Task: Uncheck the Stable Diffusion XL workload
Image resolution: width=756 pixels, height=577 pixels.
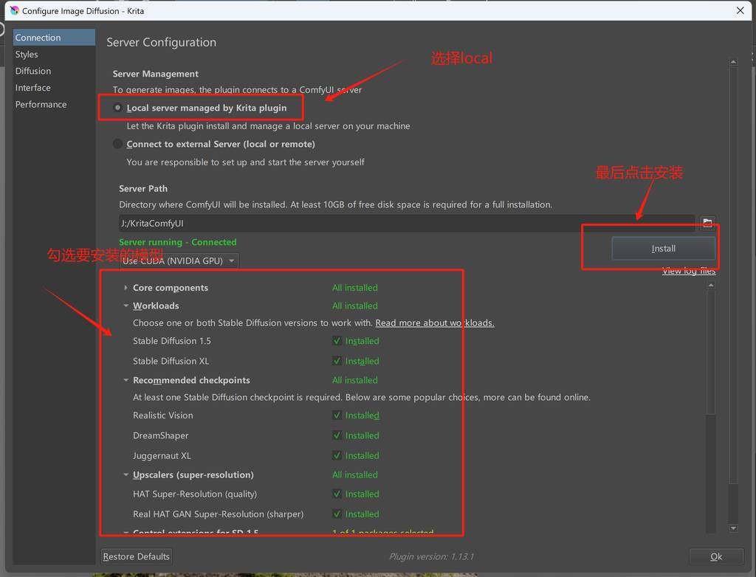Action: (337, 361)
